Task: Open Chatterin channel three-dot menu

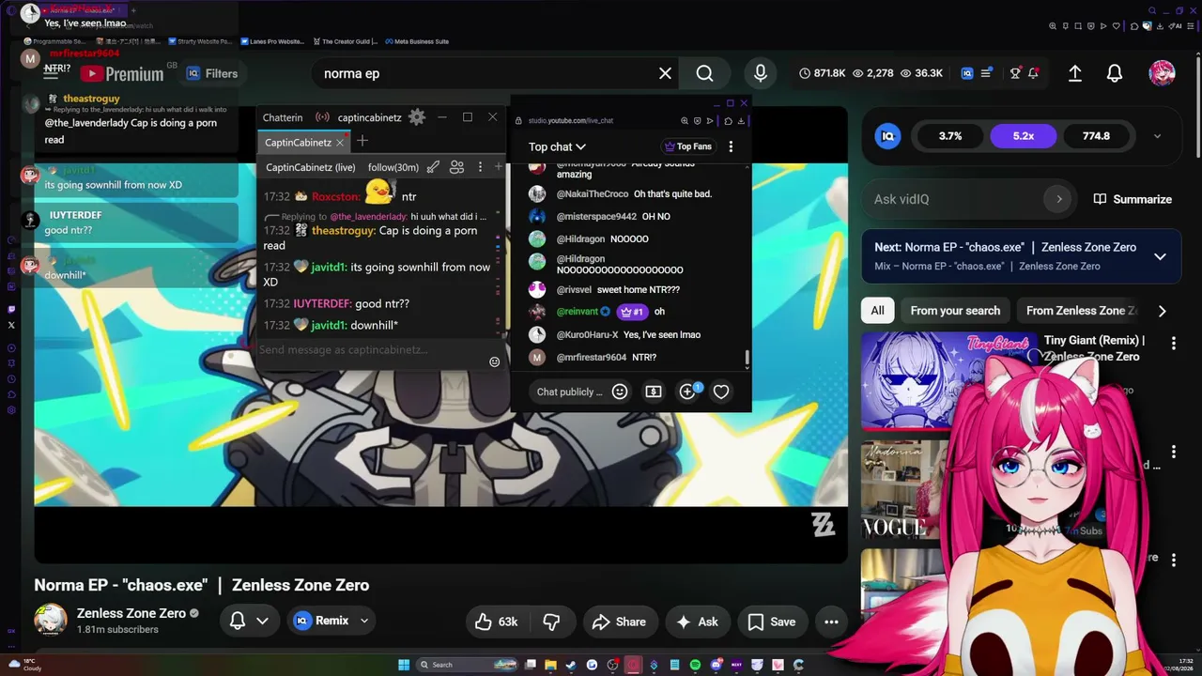Action: coord(480,167)
